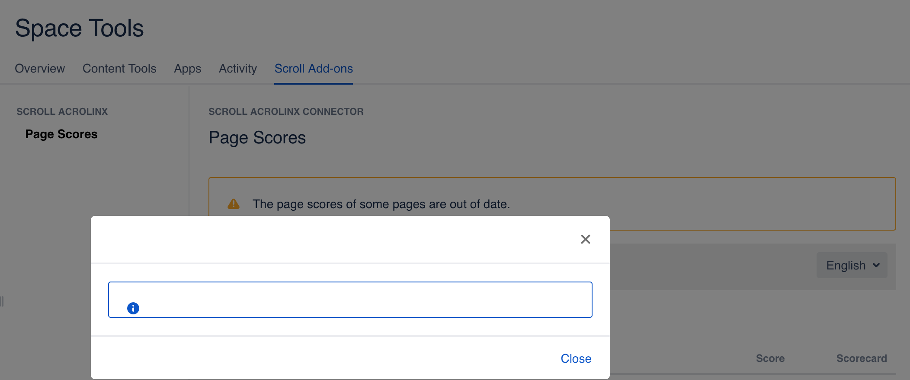The image size is (910, 380).
Task: Click the Close link in the dialog footer
Action: 576,359
